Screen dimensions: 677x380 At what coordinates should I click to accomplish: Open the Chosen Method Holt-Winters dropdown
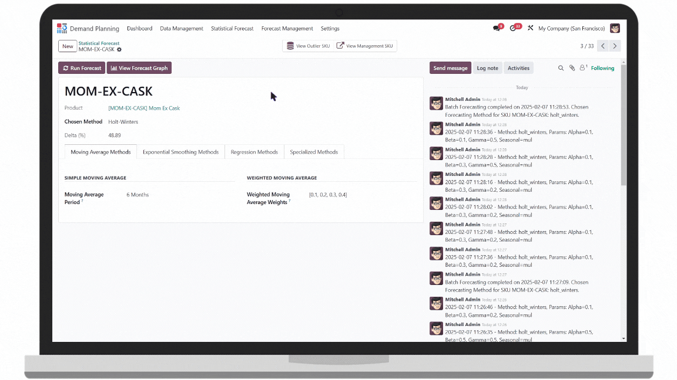coord(123,122)
